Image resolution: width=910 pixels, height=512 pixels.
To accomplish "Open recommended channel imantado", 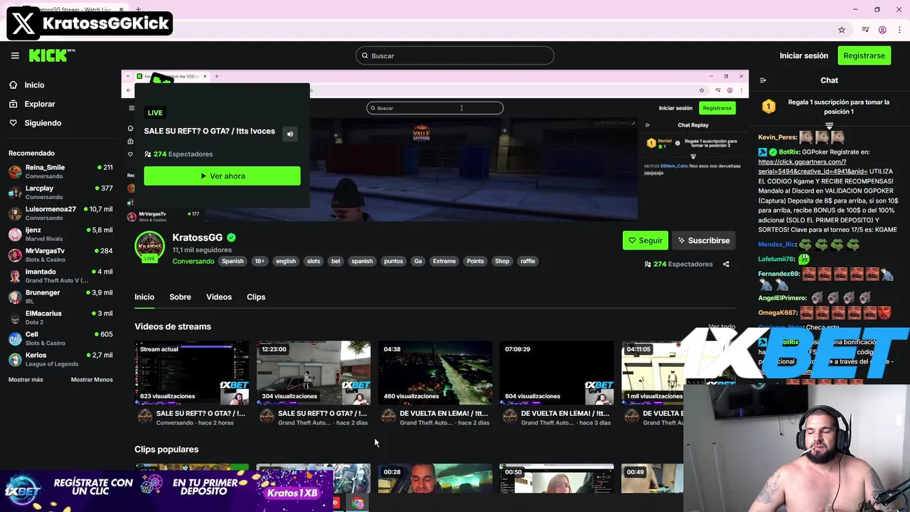I will (x=60, y=275).
